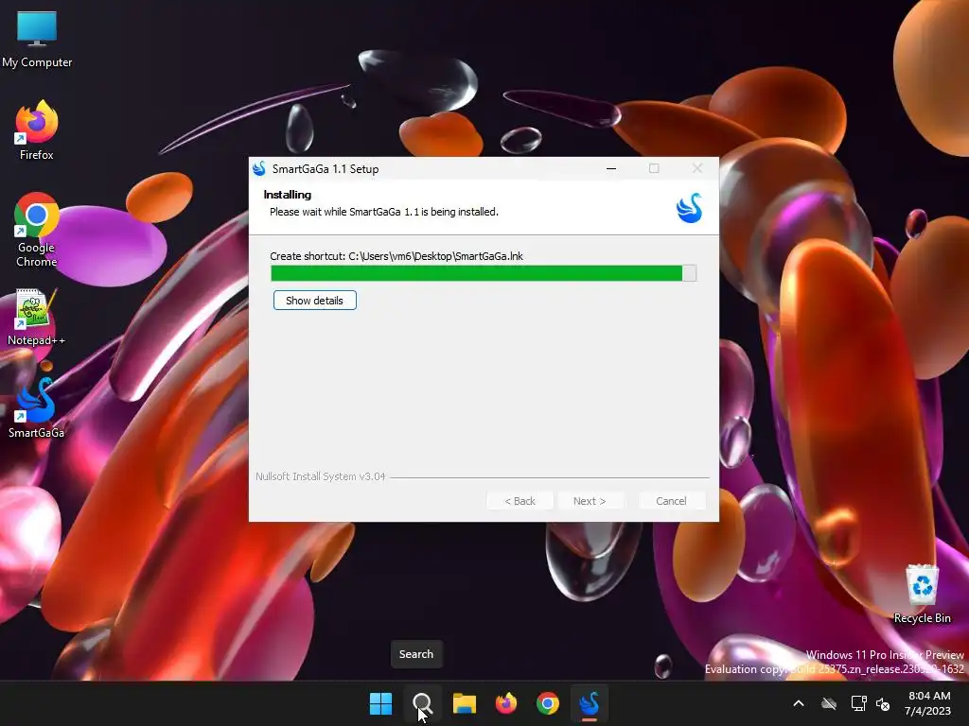Image resolution: width=969 pixels, height=726 pixels.
Task: Select the Google Chrome desktop shortcut
Action: click(37, 231)
